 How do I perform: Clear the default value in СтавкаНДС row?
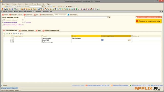130,40
